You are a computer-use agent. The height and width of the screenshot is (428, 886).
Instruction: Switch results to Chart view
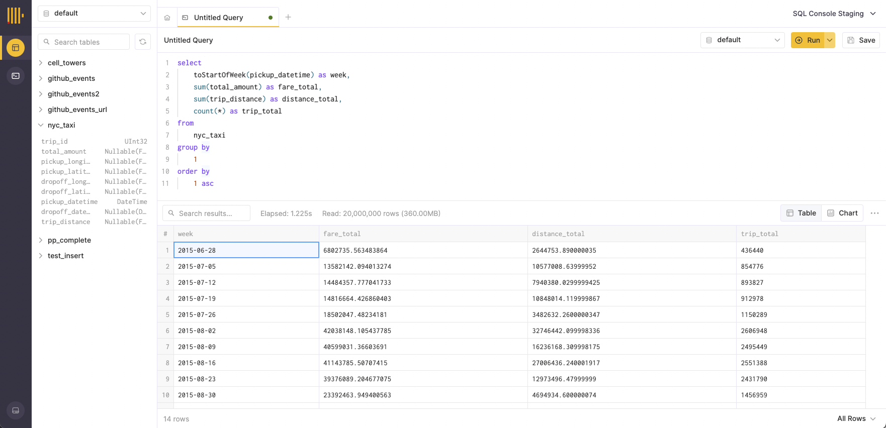[842, 213]
